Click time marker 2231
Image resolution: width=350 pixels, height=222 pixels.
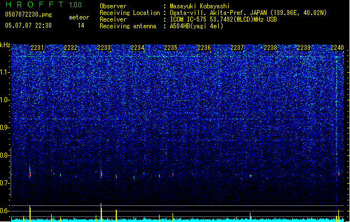37,48
